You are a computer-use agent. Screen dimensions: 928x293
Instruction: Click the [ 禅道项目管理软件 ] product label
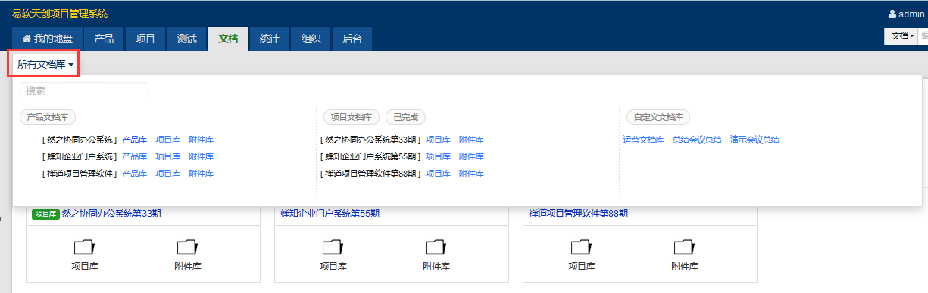click(x=80, y=174)
